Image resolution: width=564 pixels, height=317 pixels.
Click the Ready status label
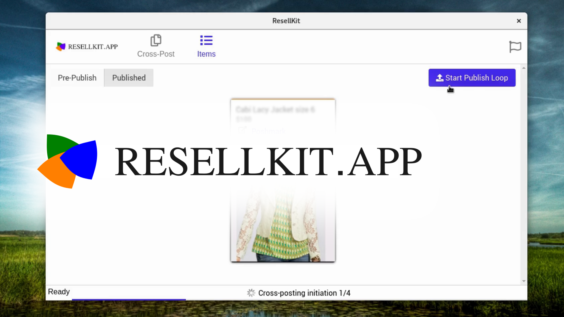pyautogui.click(x=59, y=292)
